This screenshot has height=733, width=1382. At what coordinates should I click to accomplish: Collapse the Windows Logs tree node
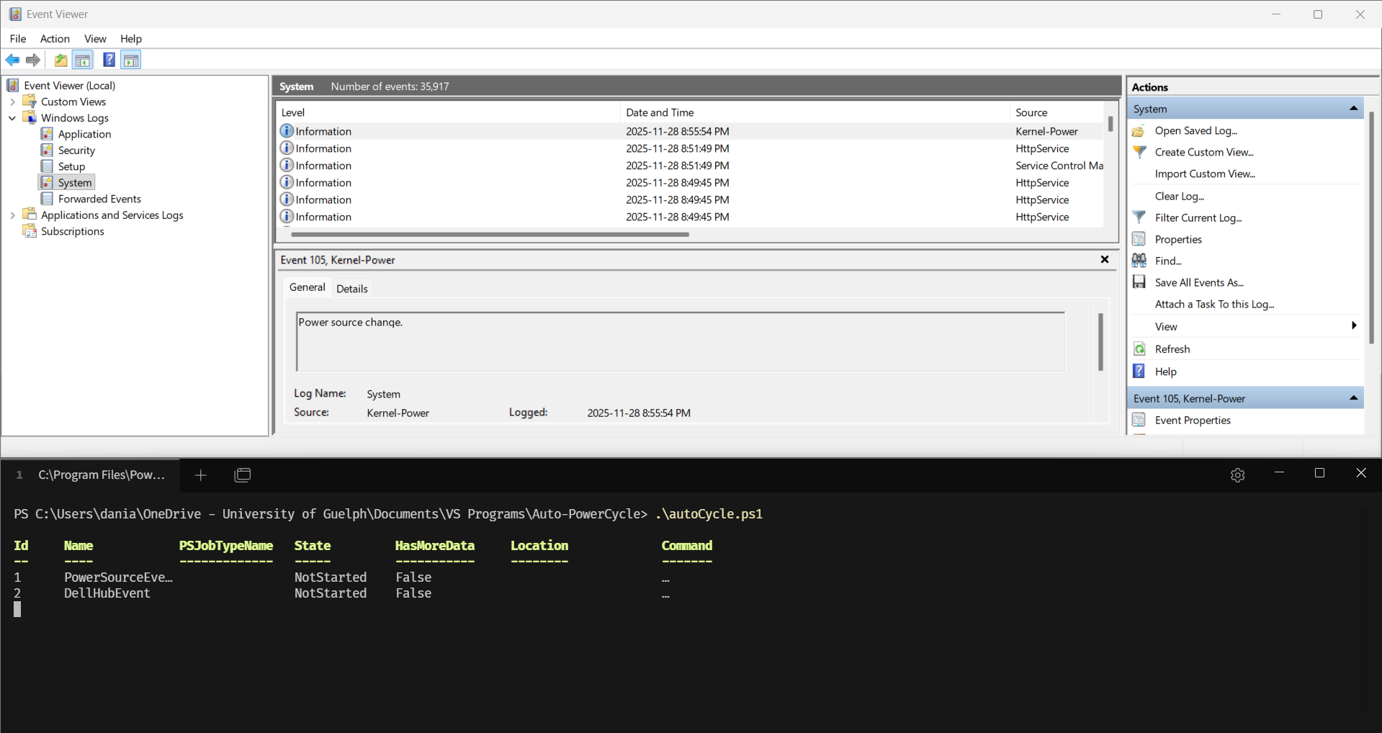12,118
